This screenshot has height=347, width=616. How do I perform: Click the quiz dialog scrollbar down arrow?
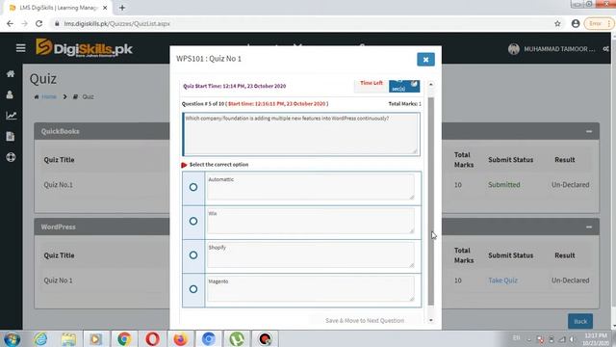[x=431, y=320]
